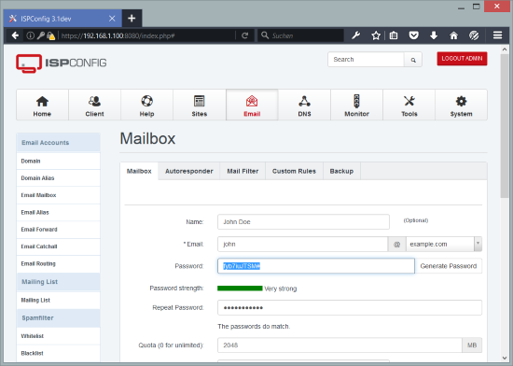This screenshot has width=513, height=366.
Task: Open the Tools module
Action: point(409,106)
